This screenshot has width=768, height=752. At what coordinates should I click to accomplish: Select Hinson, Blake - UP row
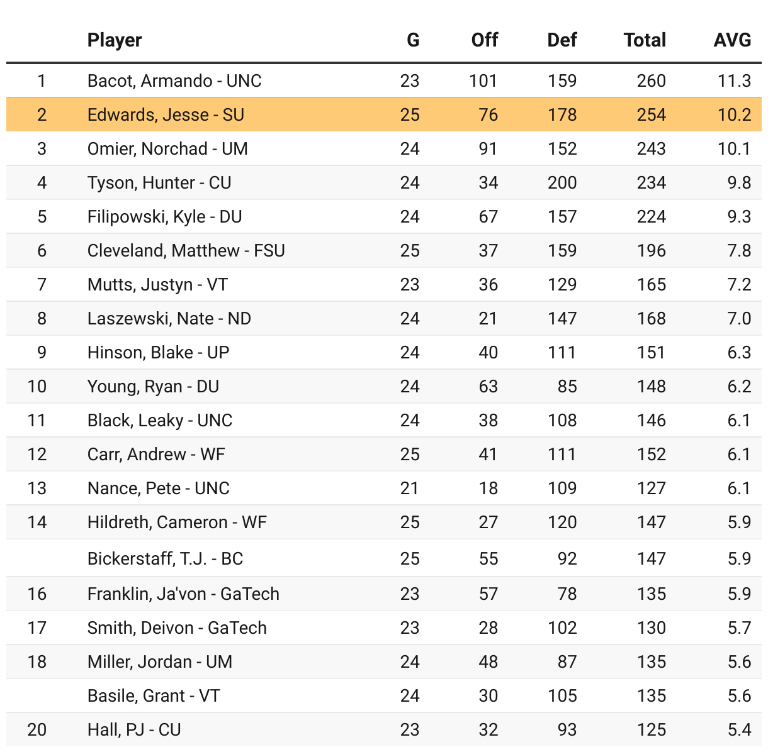click(158, 353)
